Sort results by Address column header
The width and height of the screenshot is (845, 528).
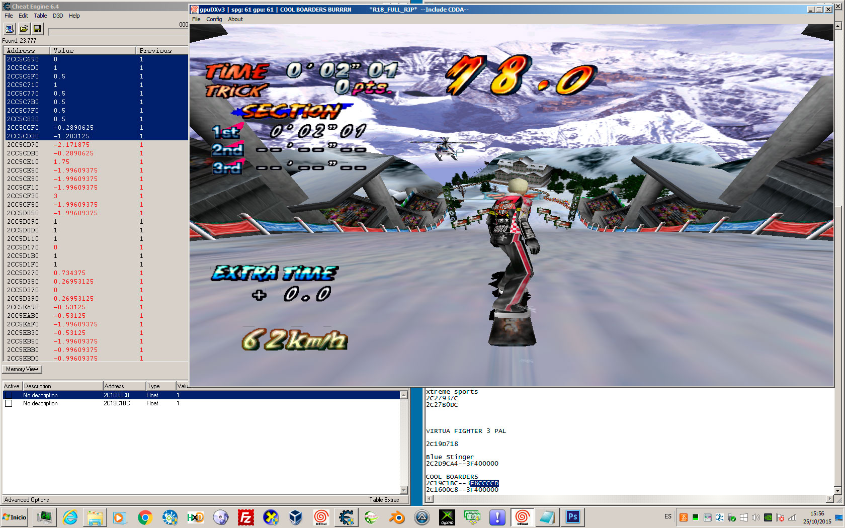click(x=27, y=50)
